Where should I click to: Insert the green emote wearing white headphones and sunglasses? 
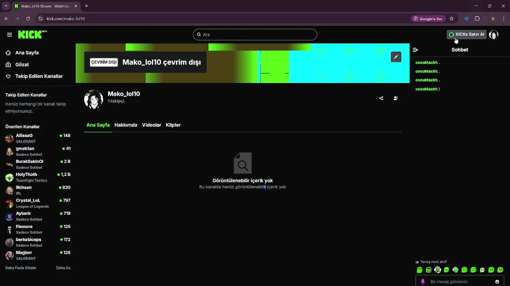tap(437, 270)
